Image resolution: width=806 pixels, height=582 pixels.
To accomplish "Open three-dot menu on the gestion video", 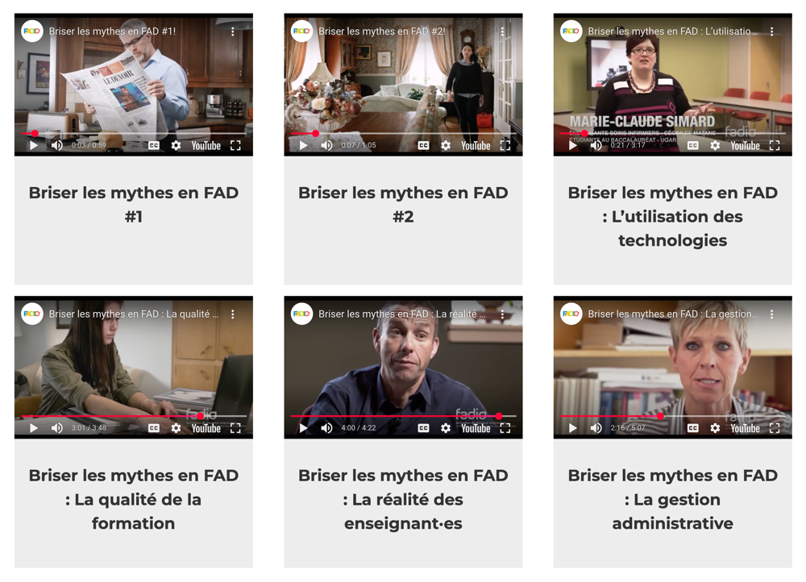I will [771, 314].
